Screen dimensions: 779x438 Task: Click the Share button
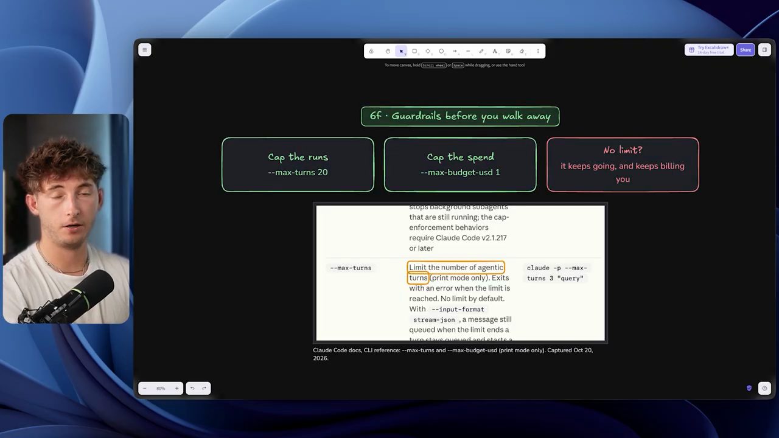point(746,50)
